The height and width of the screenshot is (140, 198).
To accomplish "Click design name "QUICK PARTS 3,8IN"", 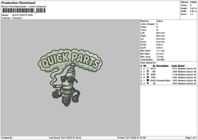I will click(x=22, y=15).
